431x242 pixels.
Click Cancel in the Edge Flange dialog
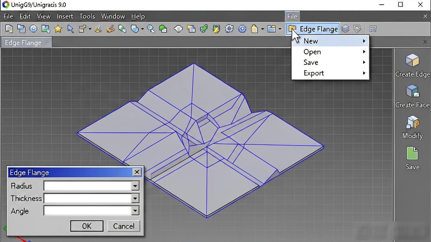tap(124, 226)
